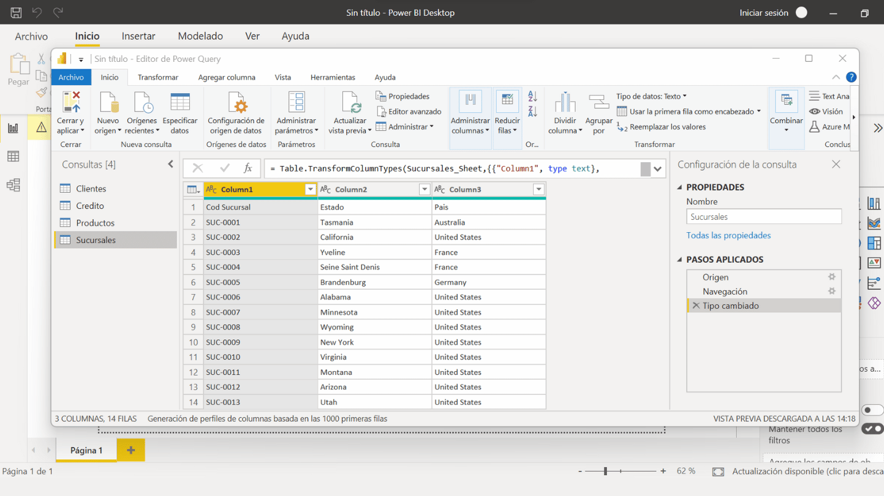Collapse the Consultas pane
Viewport: 884px width, 496px height.
[170, 164]
